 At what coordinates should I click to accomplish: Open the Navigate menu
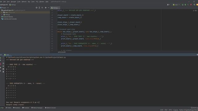pyautogui.click(x=14, y=2)
